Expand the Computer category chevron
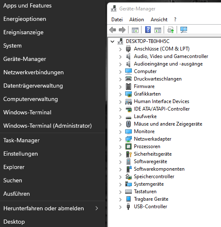The image size is (221, 227). pos(121,72)
